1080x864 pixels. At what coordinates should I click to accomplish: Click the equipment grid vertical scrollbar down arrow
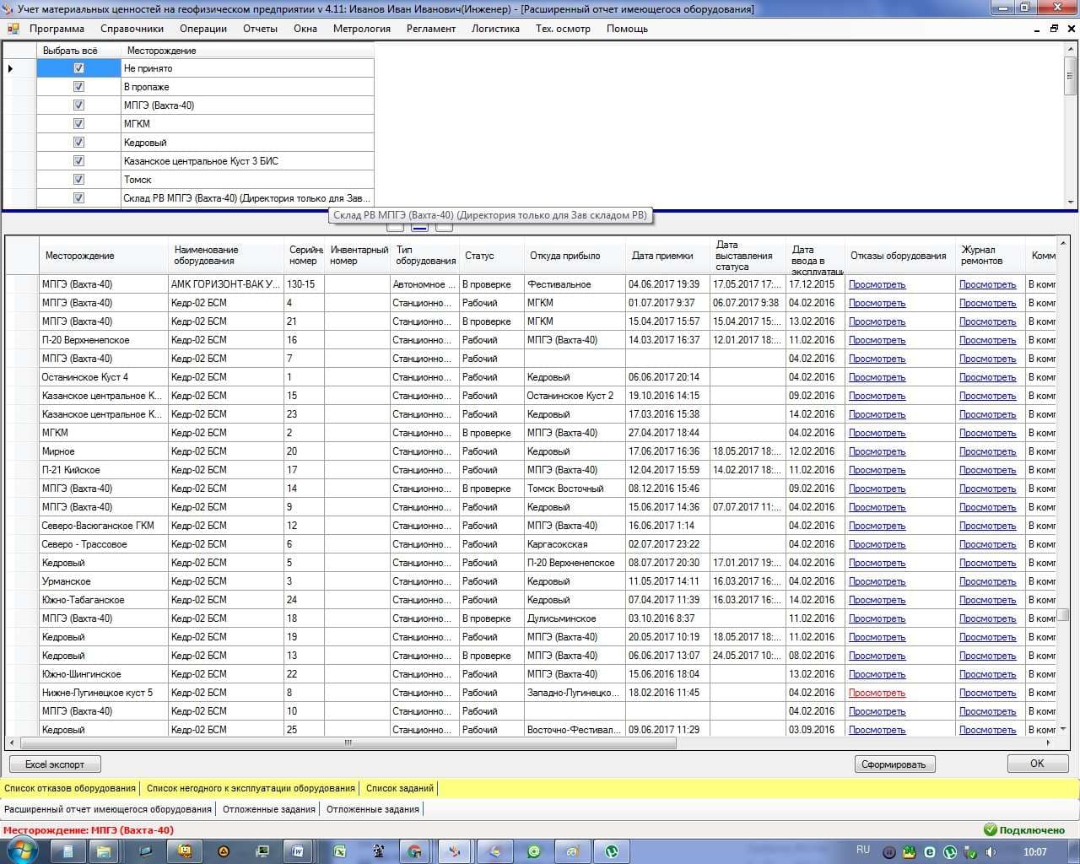(x=1063, y=728)
